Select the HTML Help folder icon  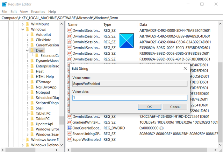tap(32, 77)
